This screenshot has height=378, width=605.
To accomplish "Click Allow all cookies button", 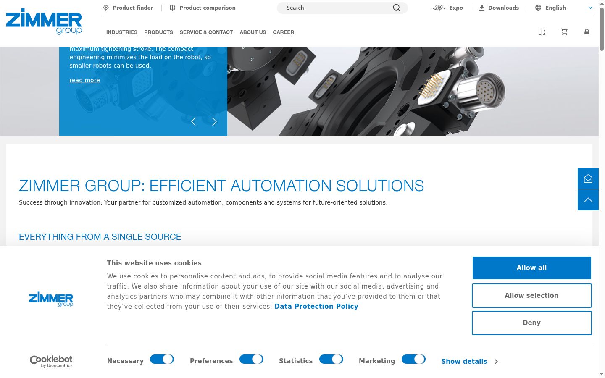I will point(531,268).
